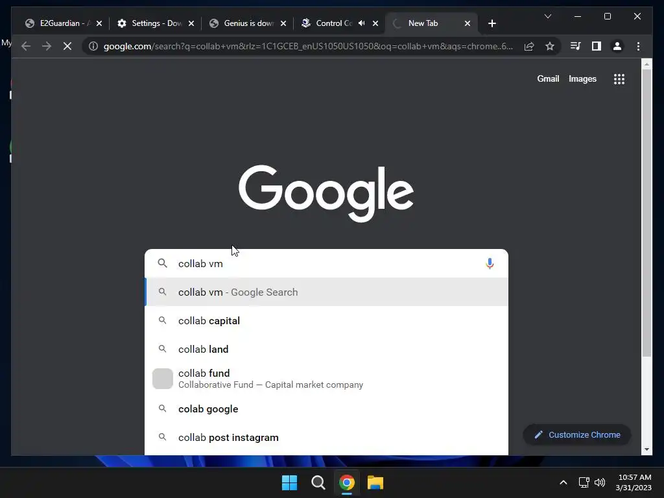Click the Google logo
This screenshot has height=498, width=664.
(x=326, y=193)
